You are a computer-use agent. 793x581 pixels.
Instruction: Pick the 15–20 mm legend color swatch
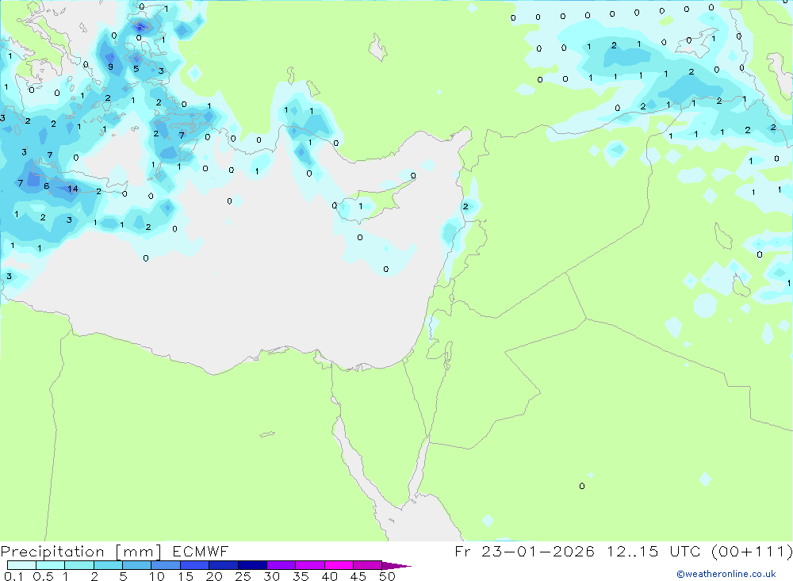tap(194, 565)
